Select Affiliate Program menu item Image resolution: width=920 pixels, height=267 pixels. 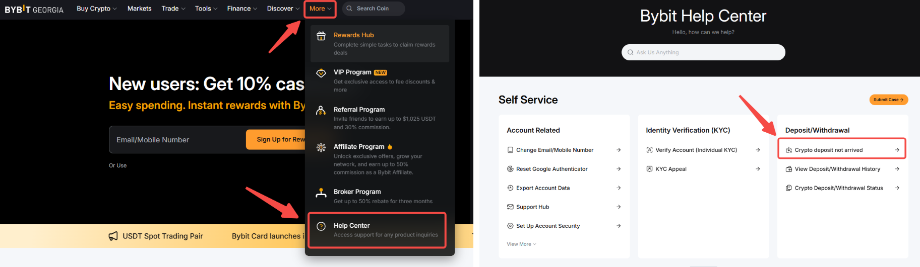pyautogui.click(x=380, y=159)
